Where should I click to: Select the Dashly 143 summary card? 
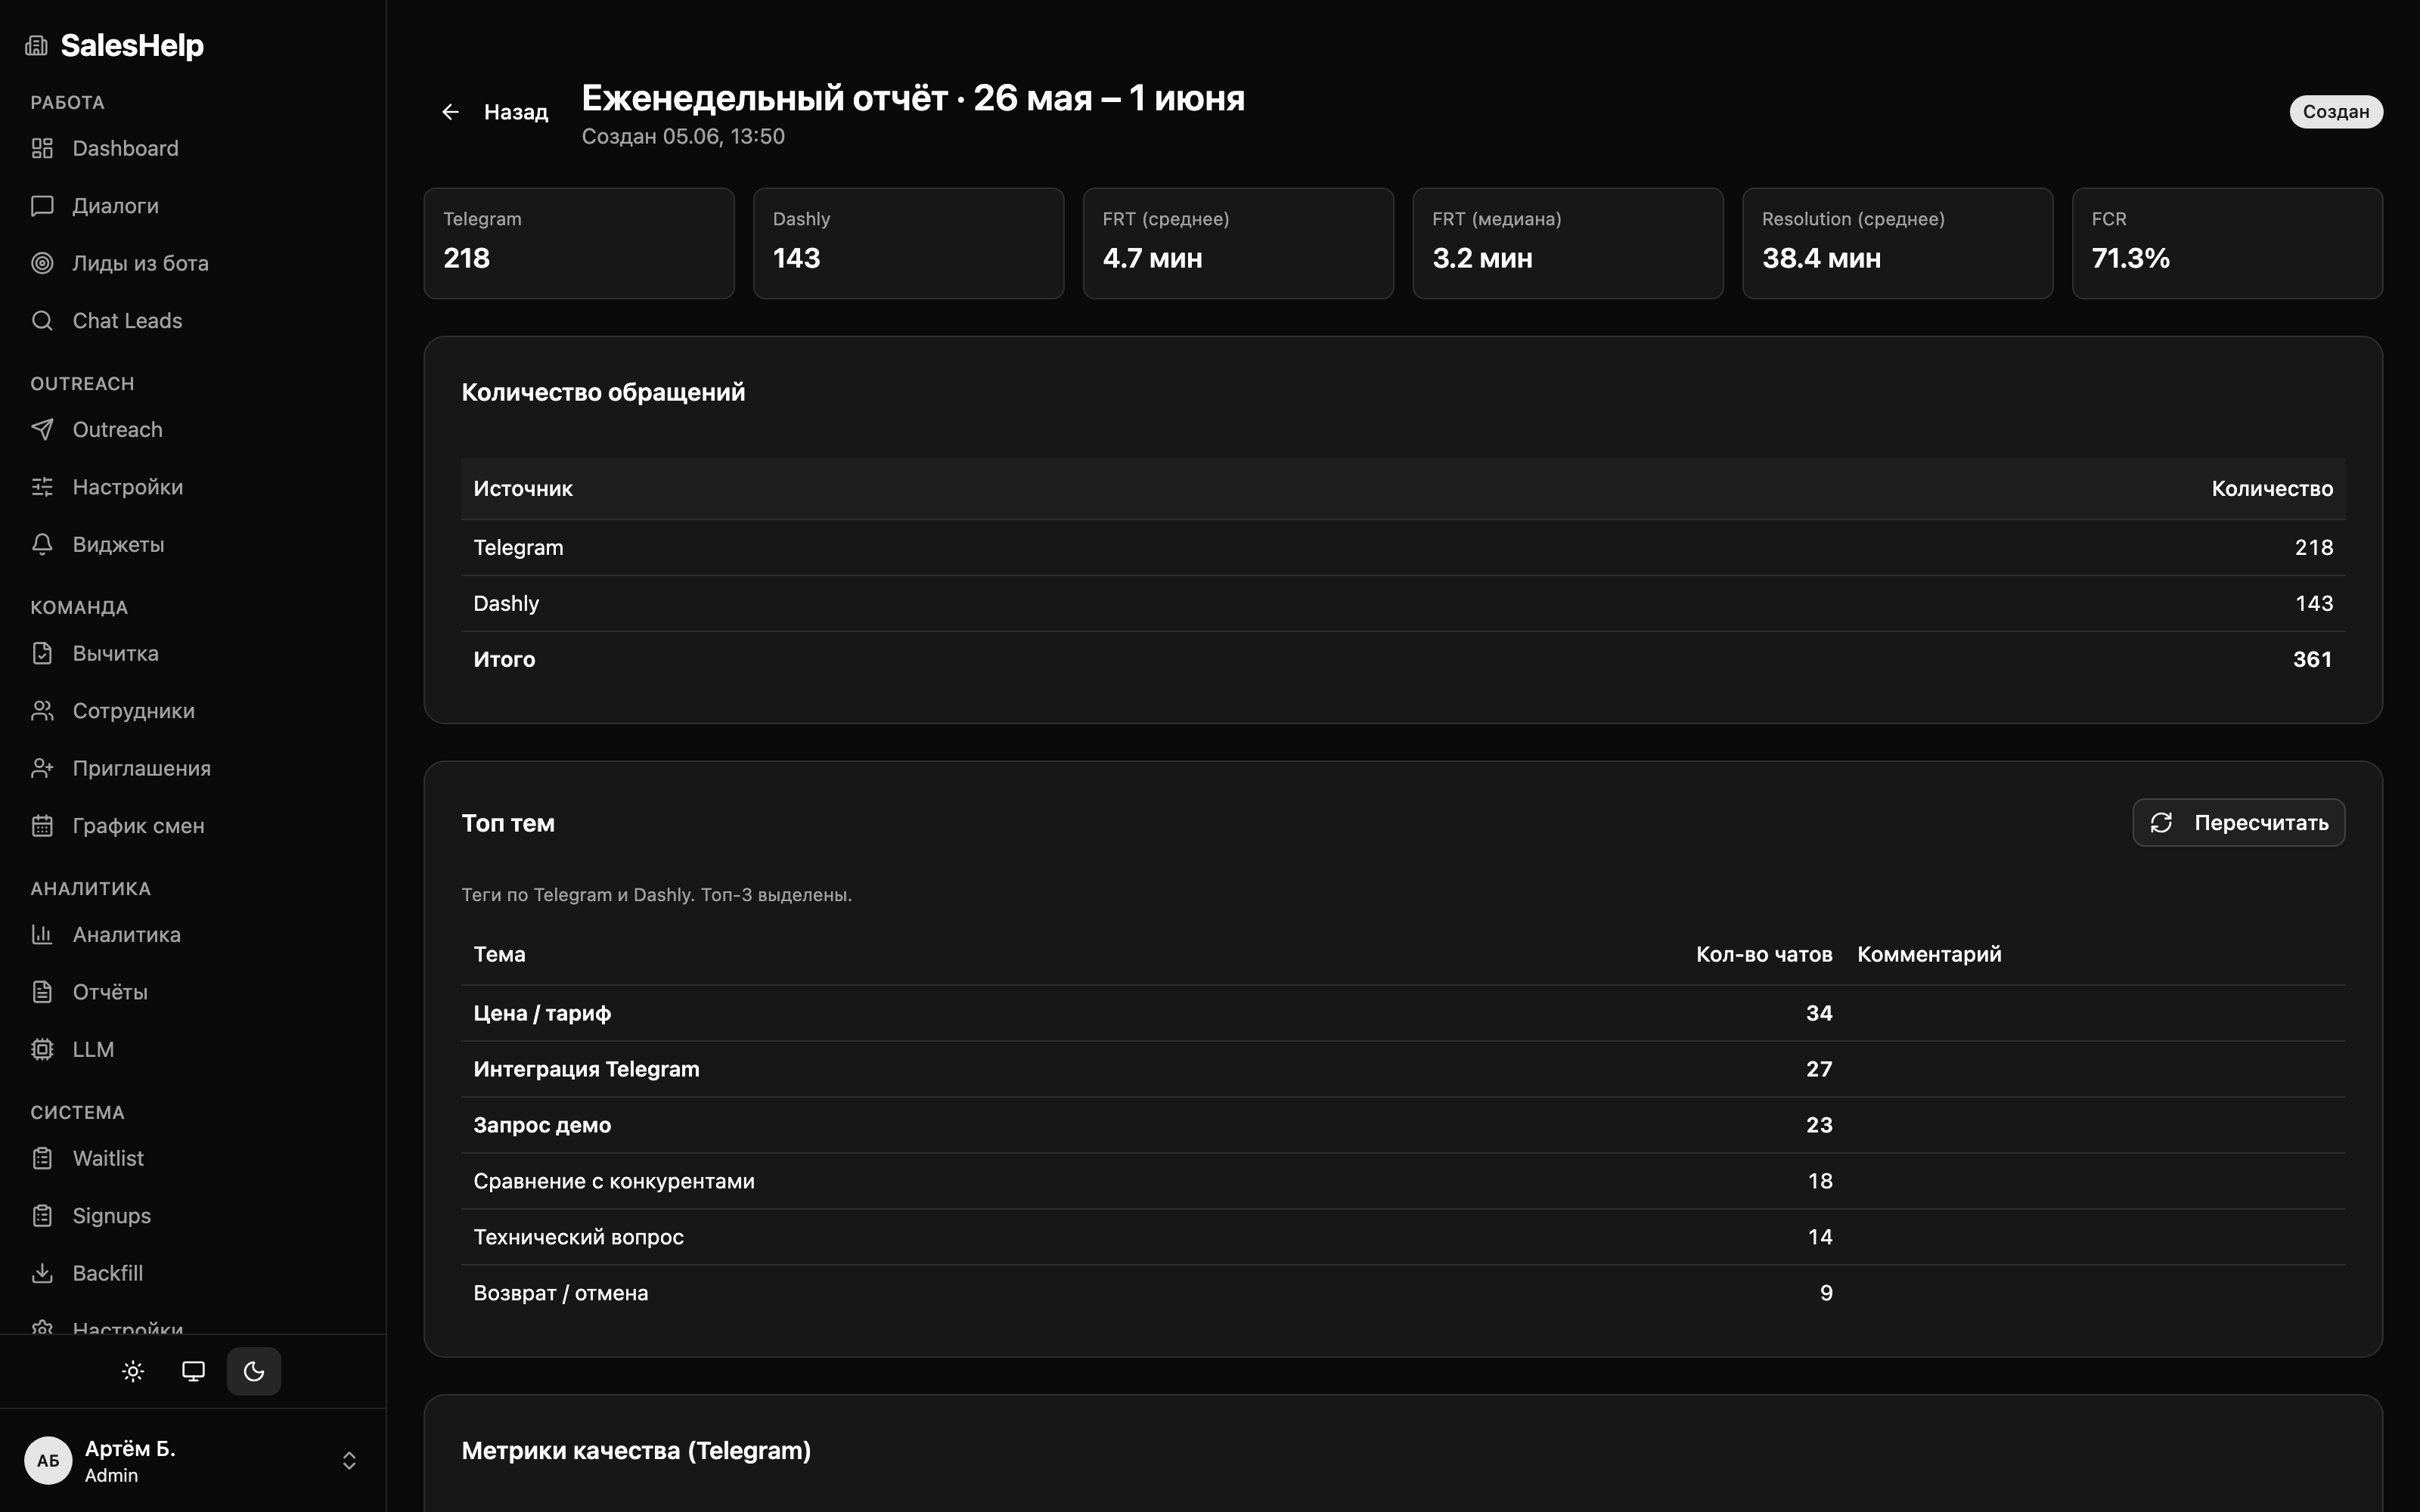[908, 243]
